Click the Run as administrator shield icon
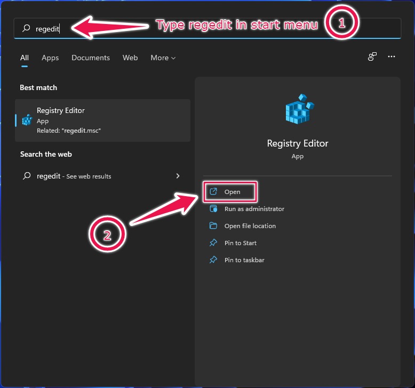The width and height of the screenshot is (415, 388). (x=213, y=209)
